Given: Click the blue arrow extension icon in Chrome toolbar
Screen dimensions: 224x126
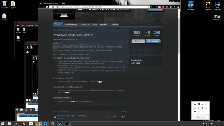Looking at the screenshot, I should click(156, 7).
